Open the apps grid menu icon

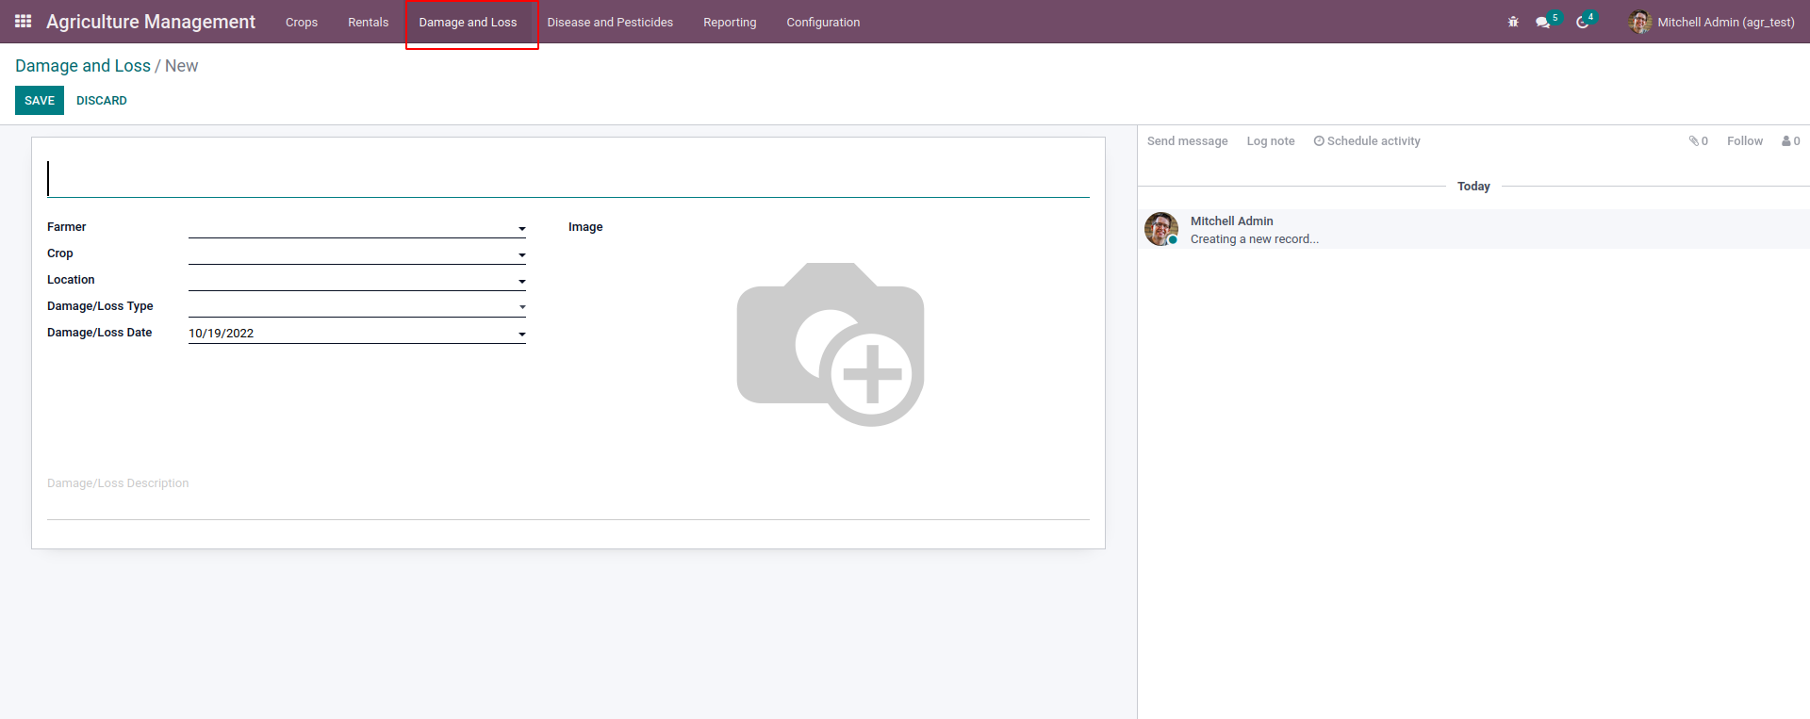[24, 21]
